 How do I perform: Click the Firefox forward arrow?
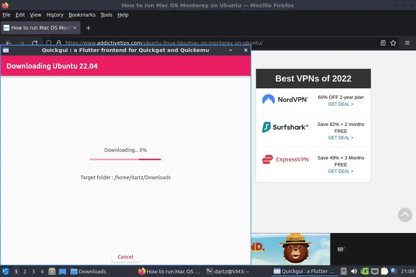tap(22, 43)
